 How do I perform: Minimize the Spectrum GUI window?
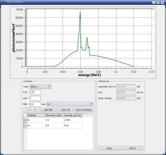(x=154, y=2)
